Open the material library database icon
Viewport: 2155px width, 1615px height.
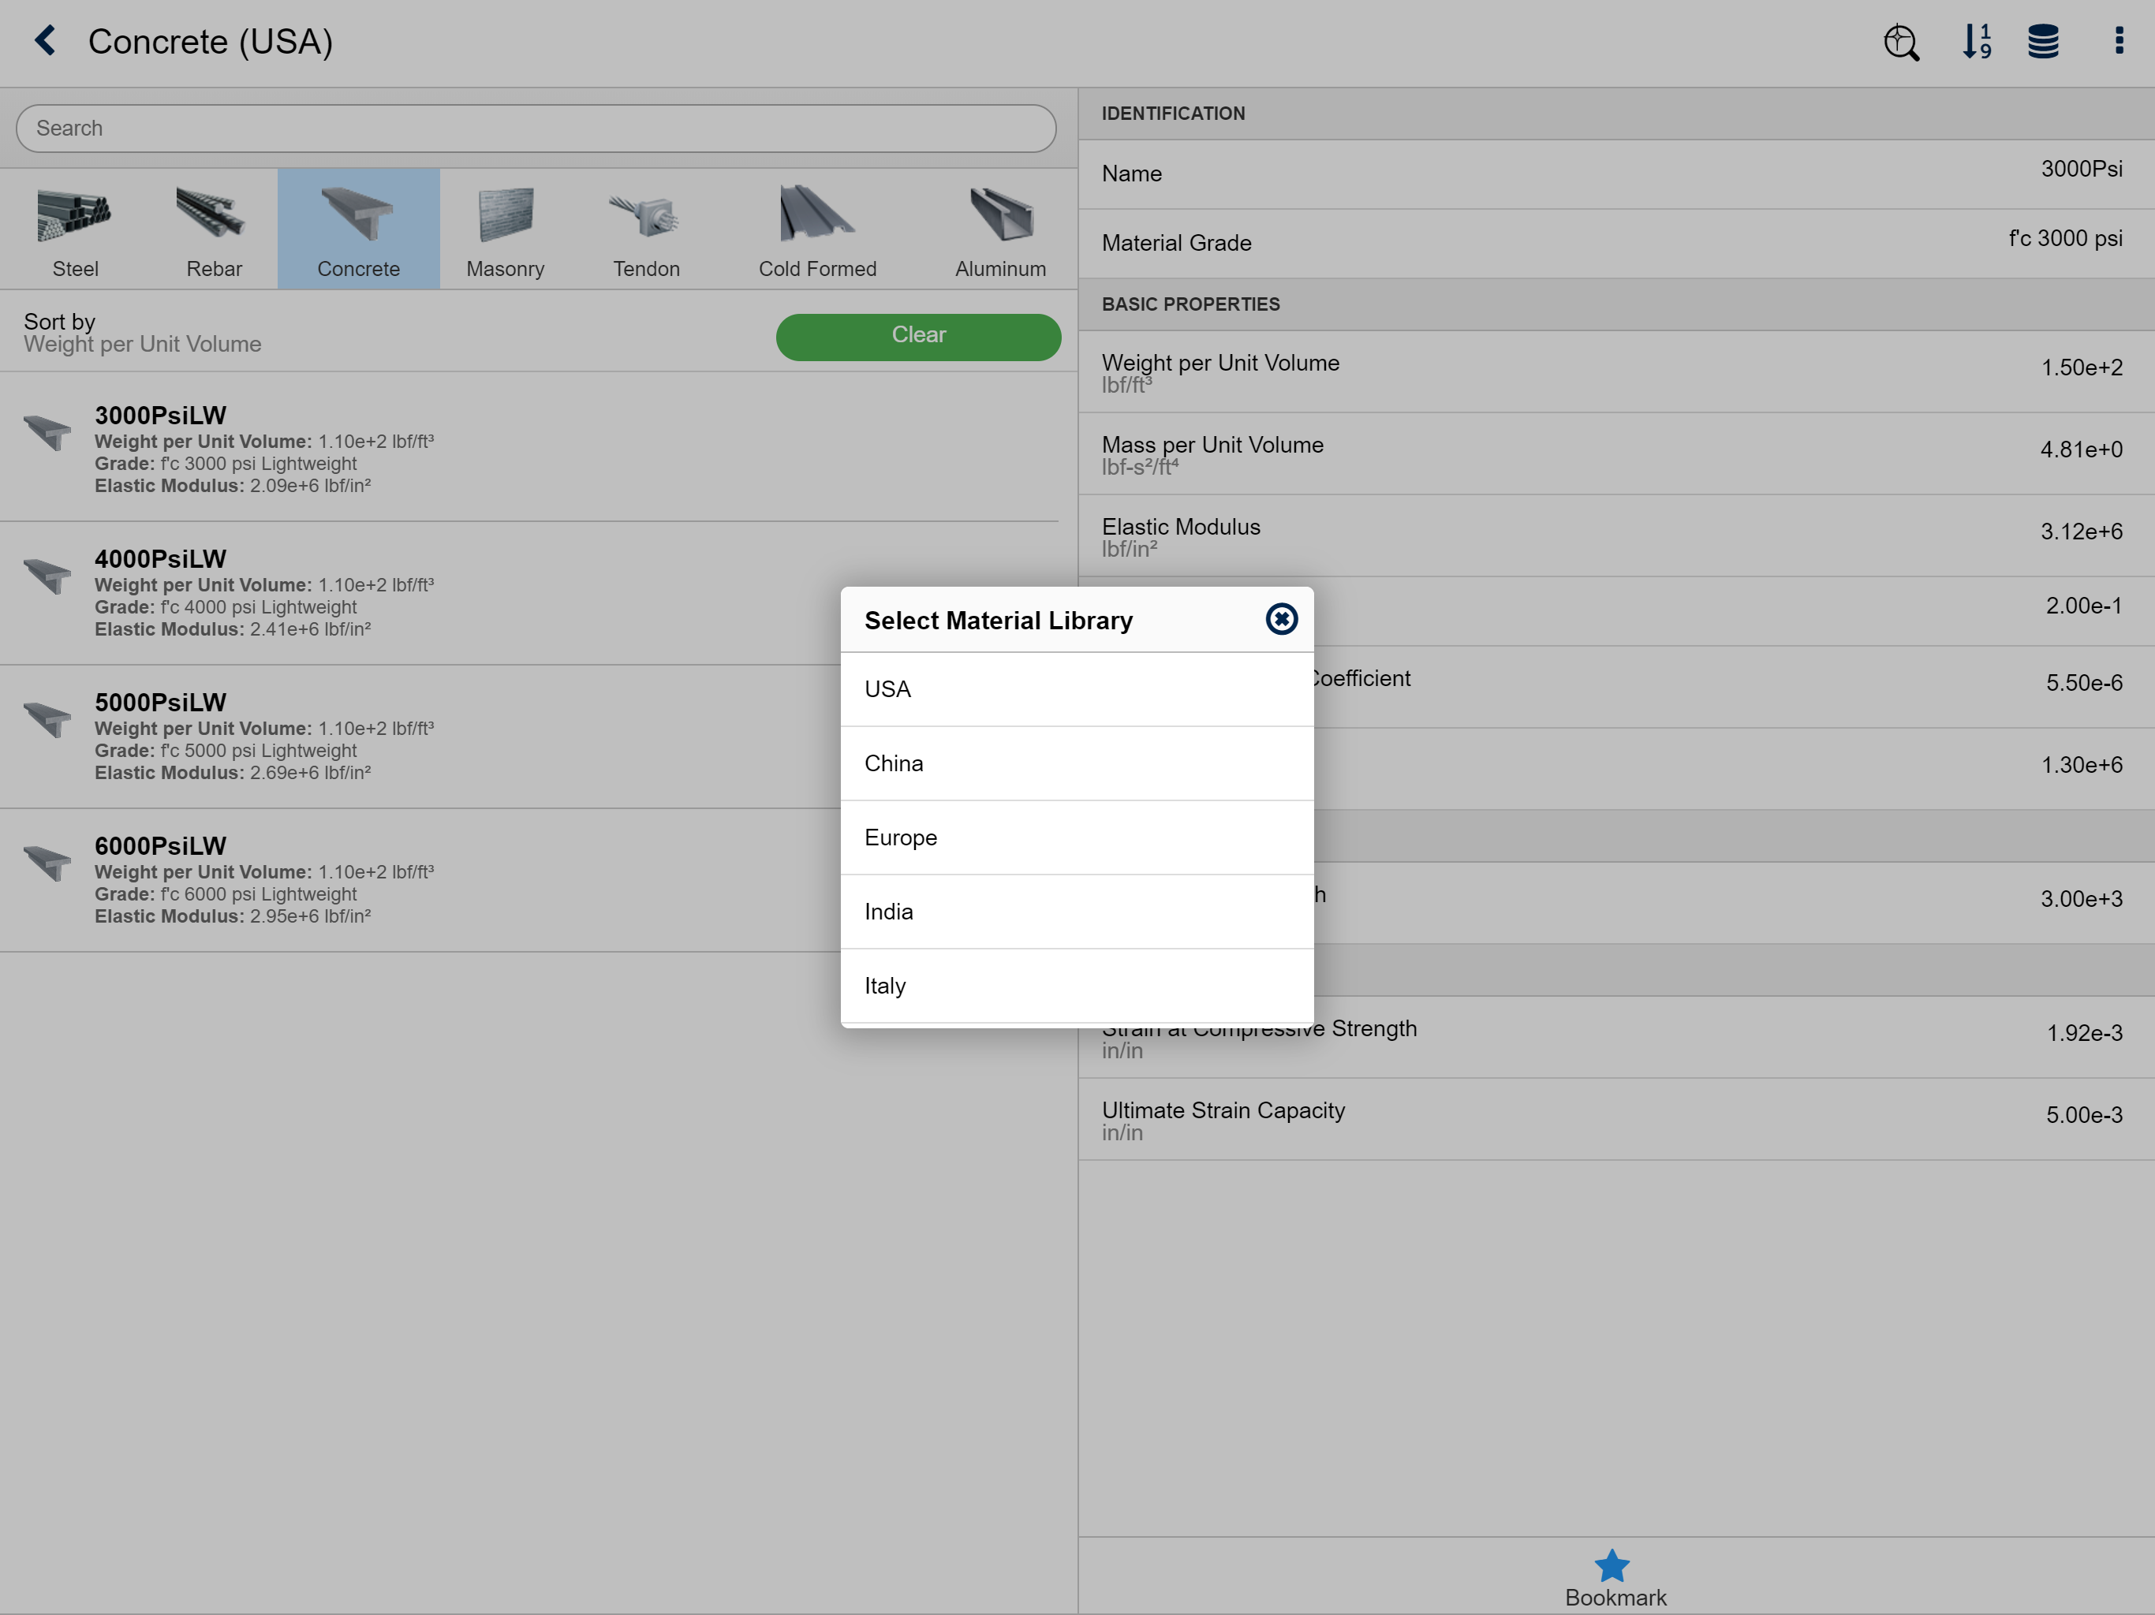2043,42
